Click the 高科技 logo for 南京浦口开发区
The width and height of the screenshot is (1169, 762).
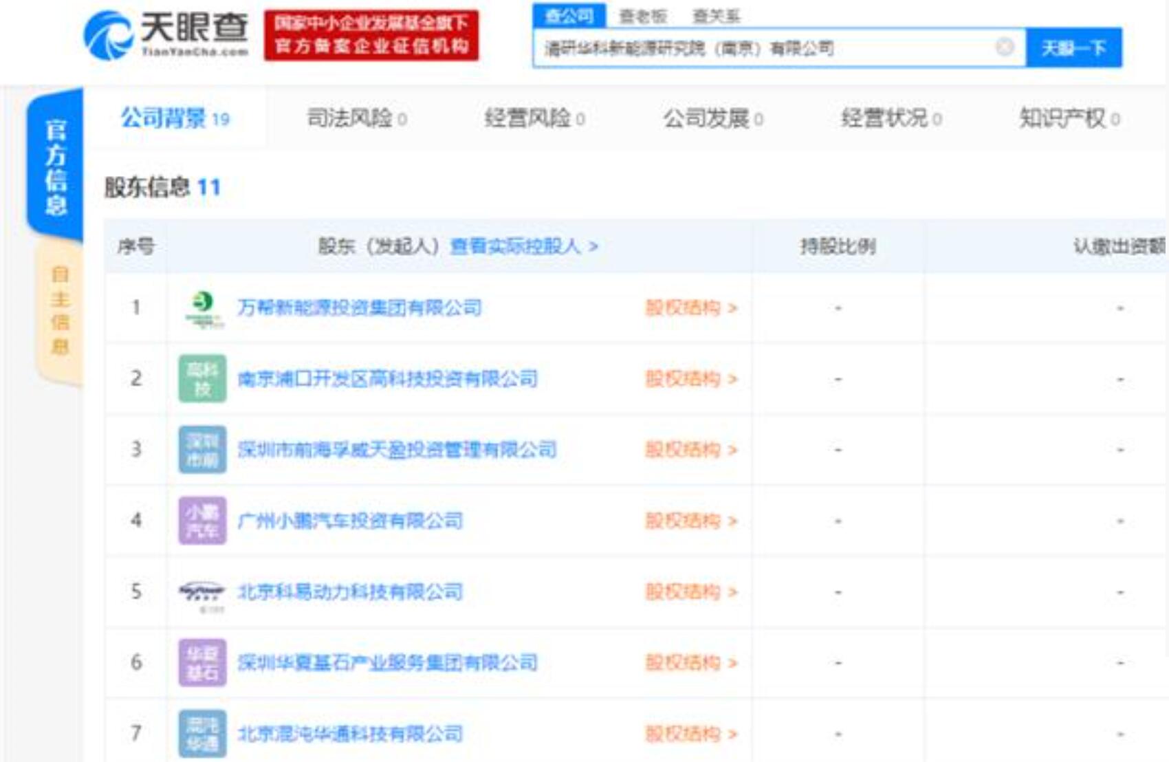click(202, 378)
